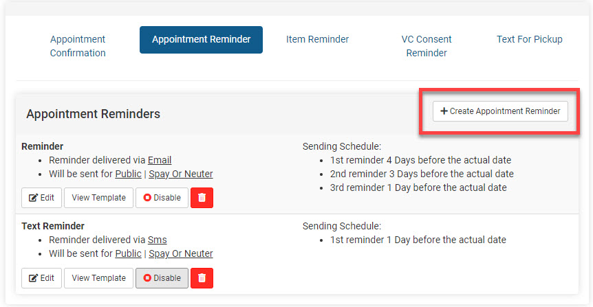View Template for the Text Reminder
The width and height of the screenshot is (593, 307).
pos(98,278)
